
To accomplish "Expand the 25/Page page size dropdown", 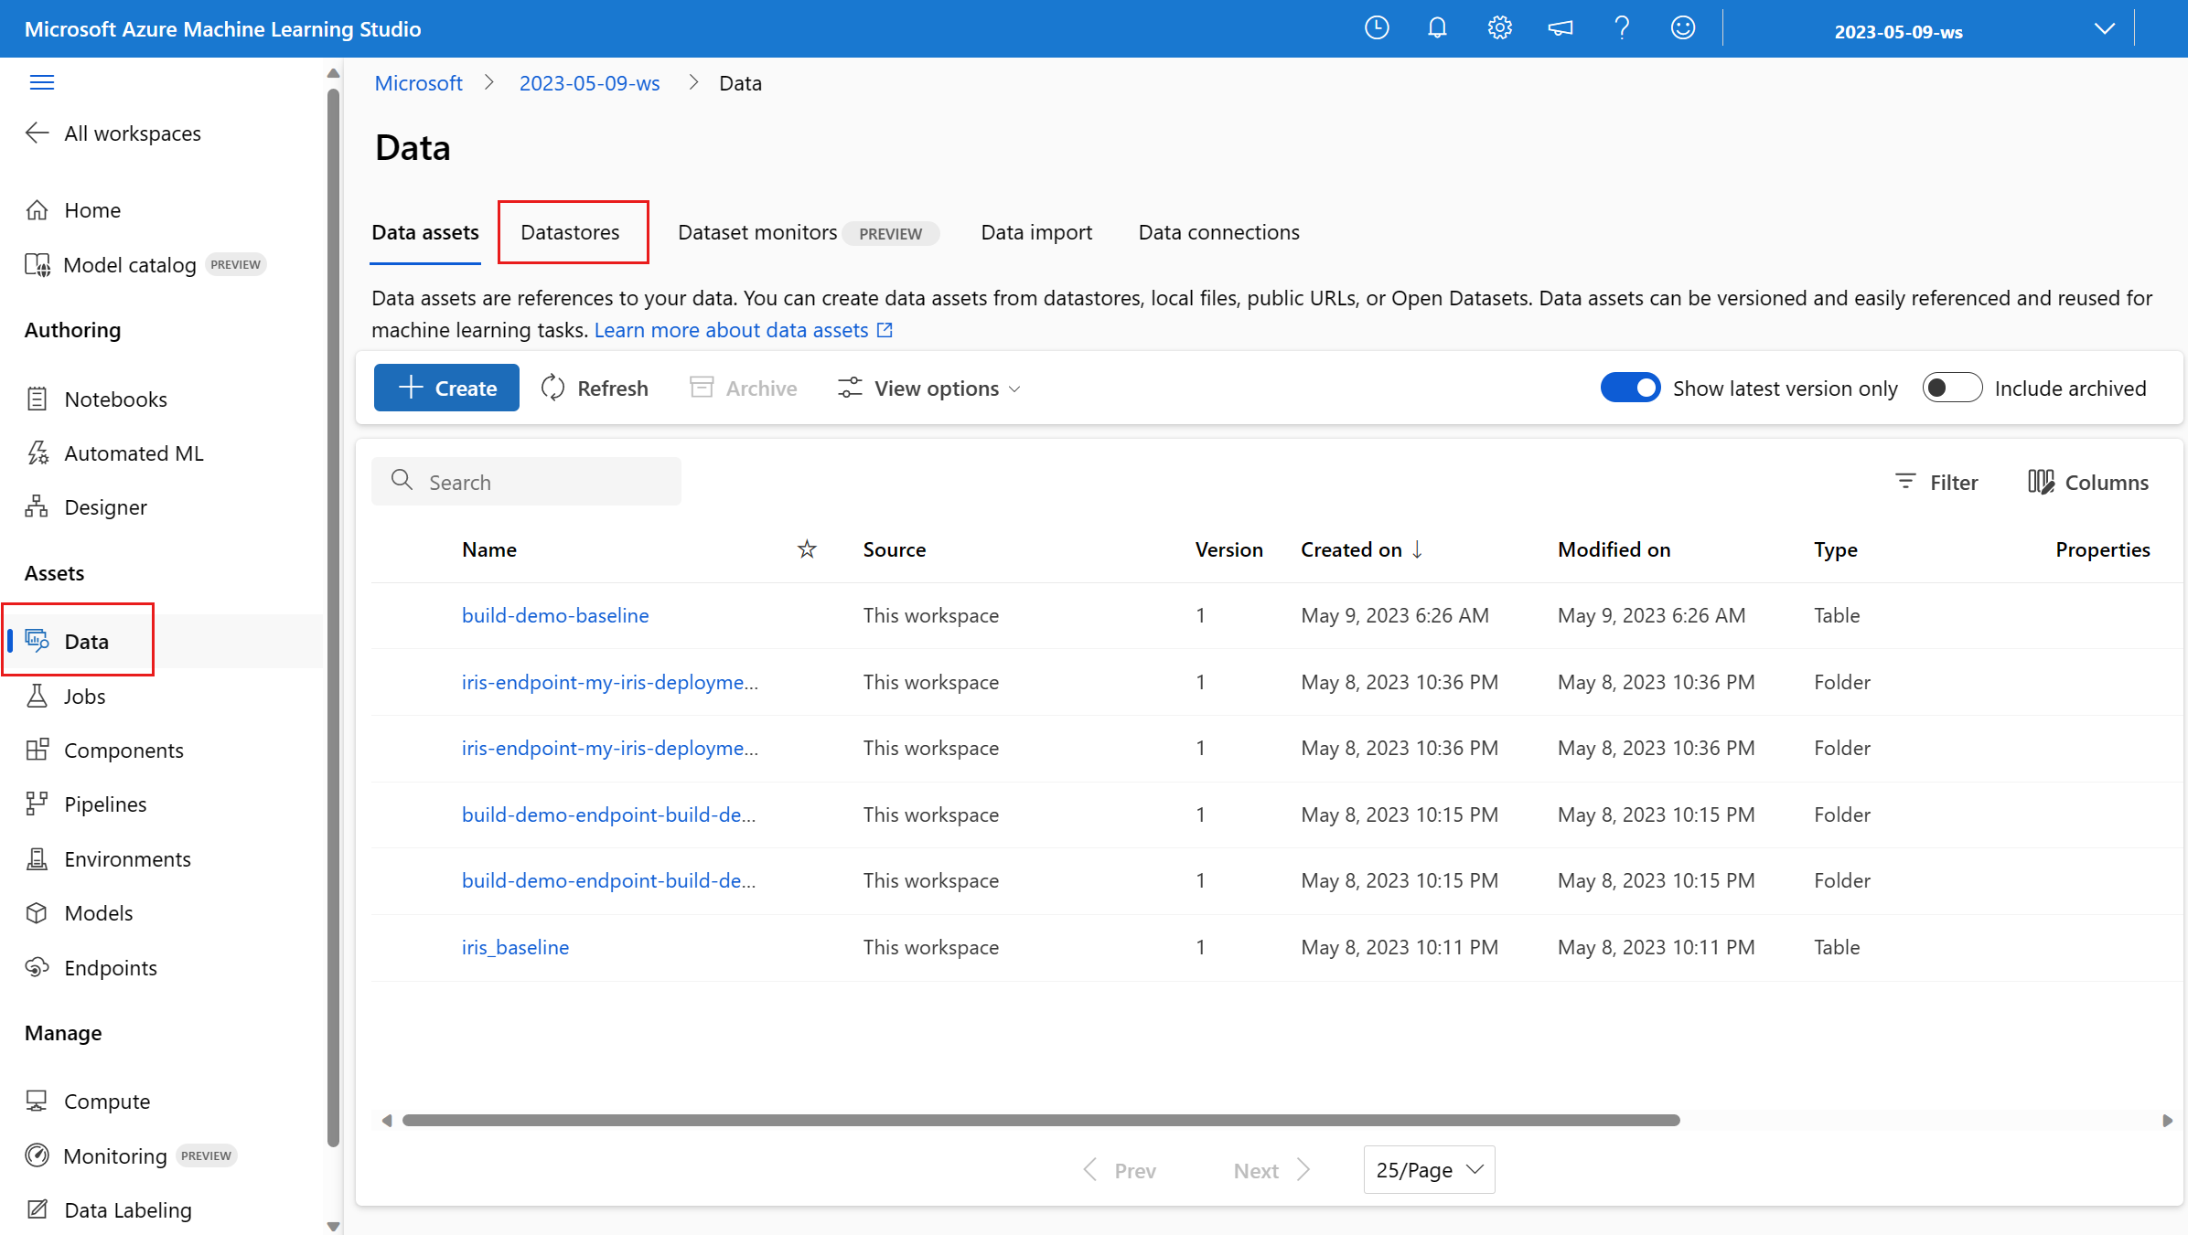I will pos(1429,1169).
